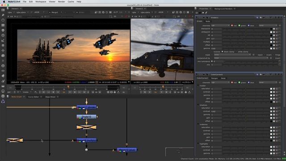This screenshot has height=161, width=286.
Task: Open the Color nodes toolbar menu
Action: [x=3, y=30]
